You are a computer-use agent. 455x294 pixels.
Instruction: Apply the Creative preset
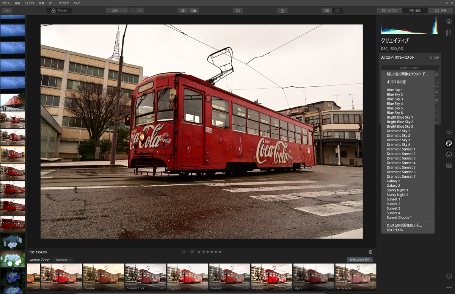pos(104,277)
